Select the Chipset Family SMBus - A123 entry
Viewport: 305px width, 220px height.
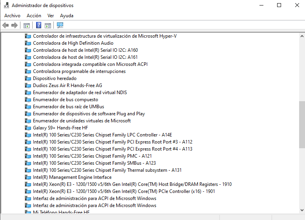coord(94,163)
